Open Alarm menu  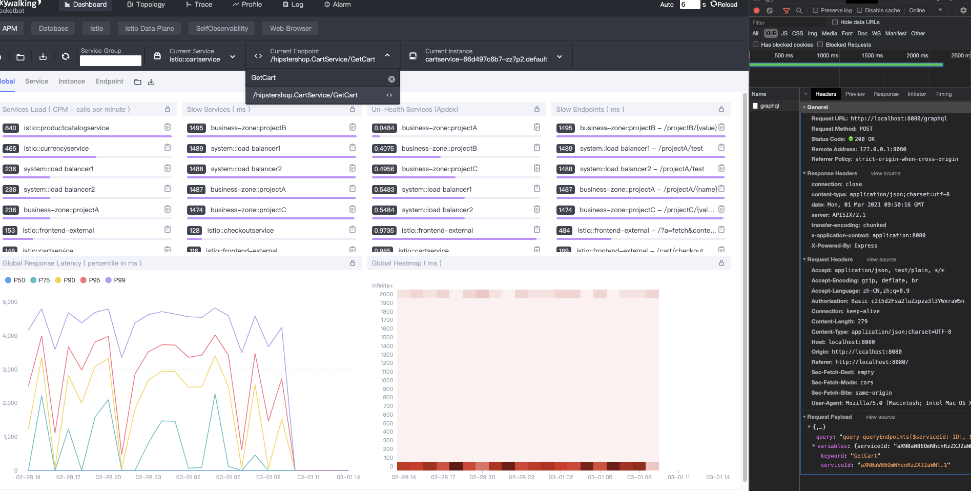pyautogui.click(x=338, y=5)
